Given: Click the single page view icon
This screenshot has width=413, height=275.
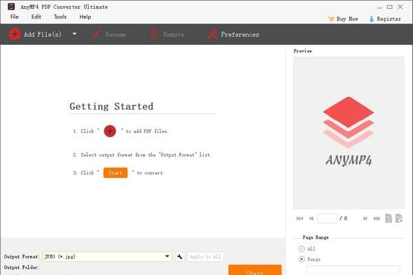Looking at the screenshot, I should (388, 218).
